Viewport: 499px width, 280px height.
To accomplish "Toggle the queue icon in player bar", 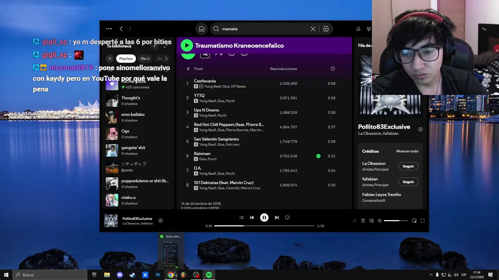I will pyautogui.click(x=363, y=220).
